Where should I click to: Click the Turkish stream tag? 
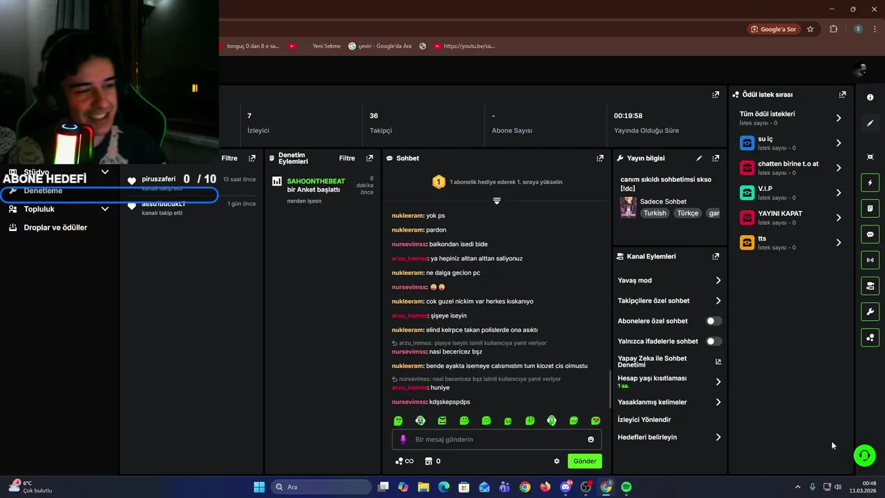[x=655, y=213]
